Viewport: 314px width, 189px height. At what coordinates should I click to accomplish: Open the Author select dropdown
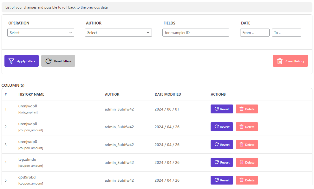pos(118,32)
